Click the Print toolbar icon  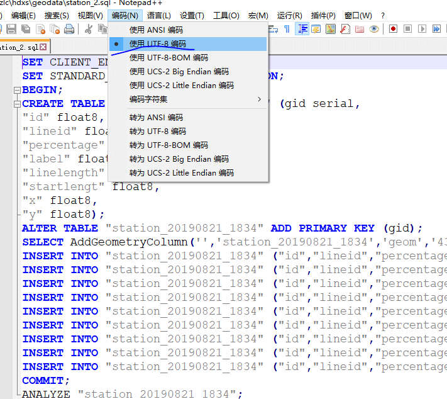(x=69, y=29)
